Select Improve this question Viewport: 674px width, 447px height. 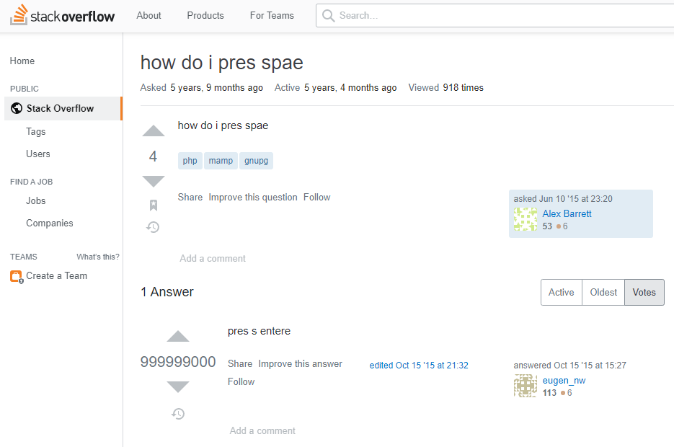pyautogui.click(x=253, y=198)
